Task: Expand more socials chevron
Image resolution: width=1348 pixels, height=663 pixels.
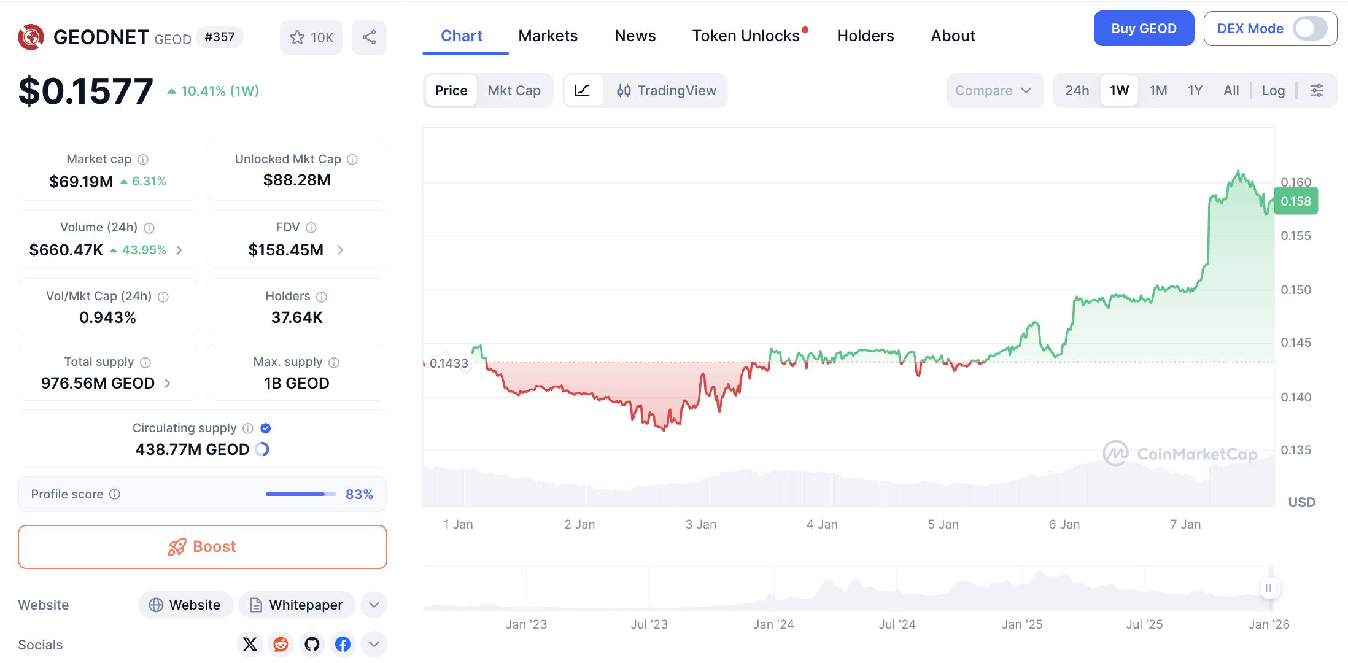Action: 374,644
